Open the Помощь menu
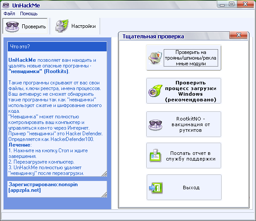Image resolution: width=256 pixels, height=221 pixels. (29, 13)
